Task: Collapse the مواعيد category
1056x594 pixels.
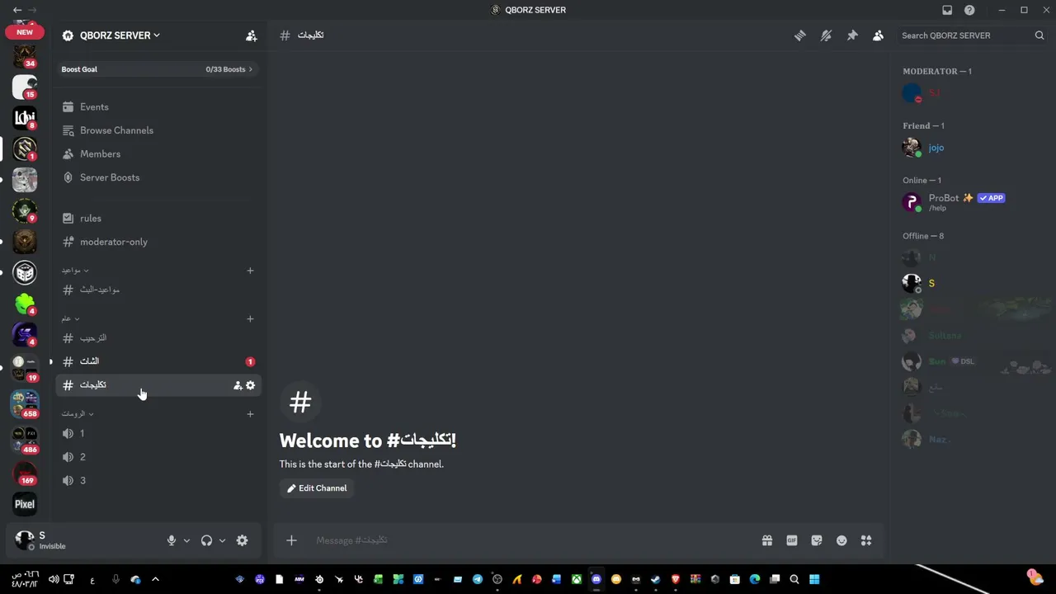Action: pyautogui.click(x=74, y=271)
